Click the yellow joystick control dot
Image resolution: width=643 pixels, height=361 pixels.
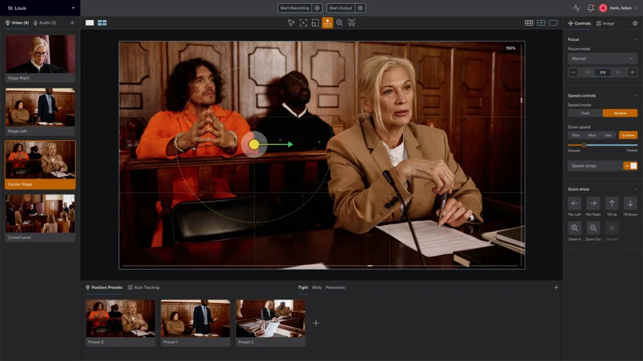(254, 145)
